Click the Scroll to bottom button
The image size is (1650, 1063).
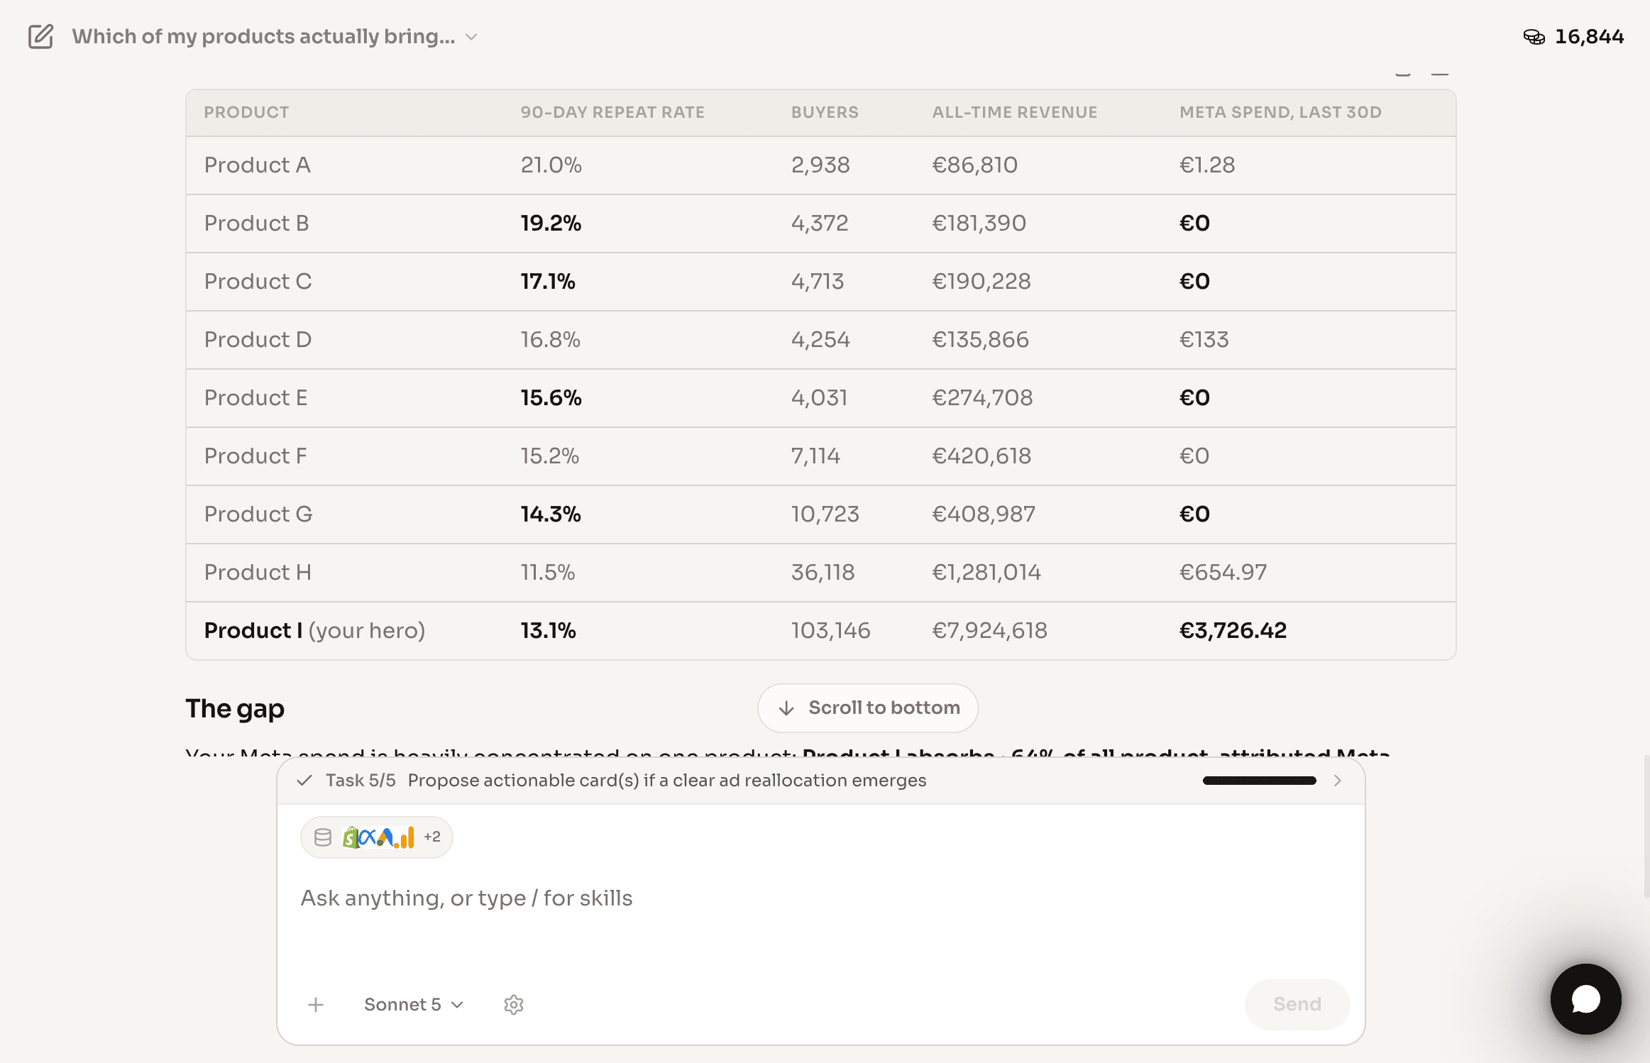coord(867,707)
